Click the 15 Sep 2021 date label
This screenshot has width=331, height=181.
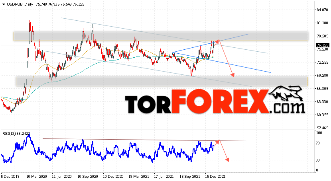(190, 176)
